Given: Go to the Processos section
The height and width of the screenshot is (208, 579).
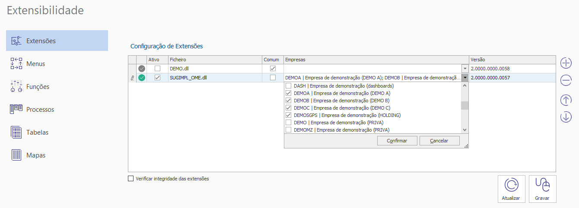Looking at the screenshot, I should point(40,110).
